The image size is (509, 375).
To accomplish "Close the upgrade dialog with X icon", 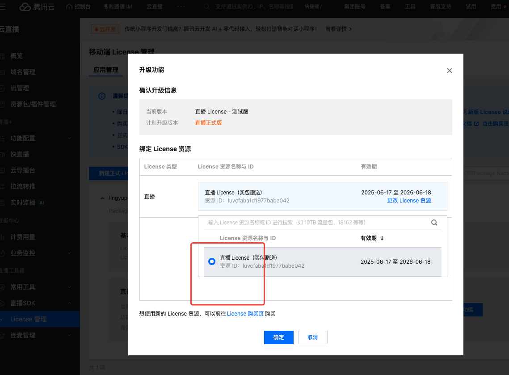I will [x=450, y=71].
